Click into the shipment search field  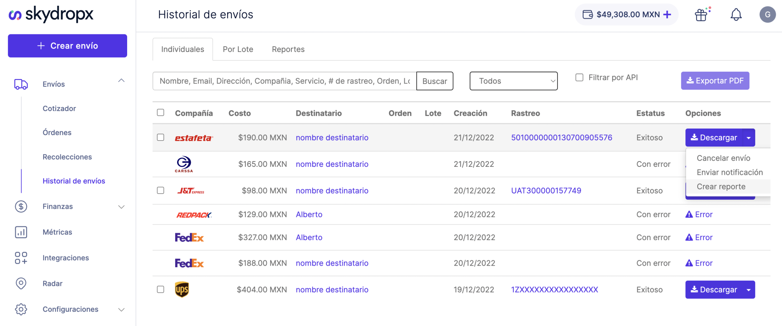[284, 81]
